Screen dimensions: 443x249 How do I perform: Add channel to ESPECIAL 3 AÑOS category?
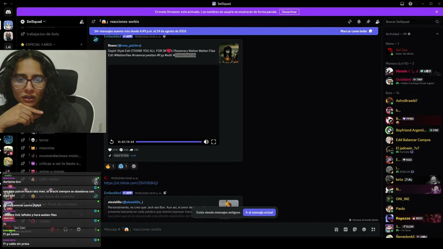[81, 45]
